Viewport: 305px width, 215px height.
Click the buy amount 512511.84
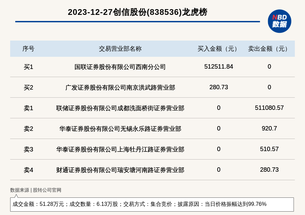219,67
